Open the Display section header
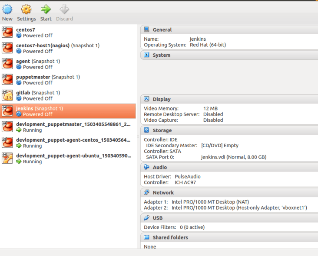 pyautogui.click(x=229, y=99)
